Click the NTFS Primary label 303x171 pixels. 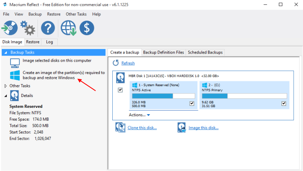[x=212, y=90]
